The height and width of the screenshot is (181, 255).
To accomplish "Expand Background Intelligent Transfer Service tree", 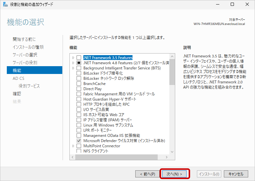I will tap(73, 68).
